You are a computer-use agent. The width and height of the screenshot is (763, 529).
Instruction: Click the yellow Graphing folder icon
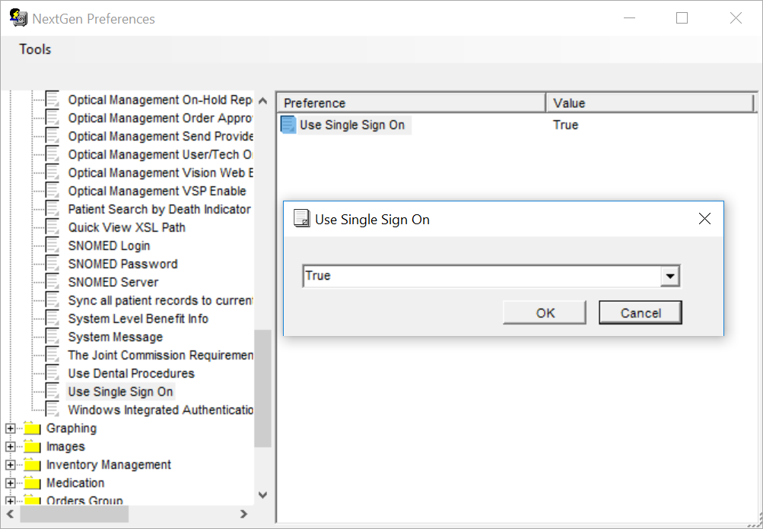[32, 428]
